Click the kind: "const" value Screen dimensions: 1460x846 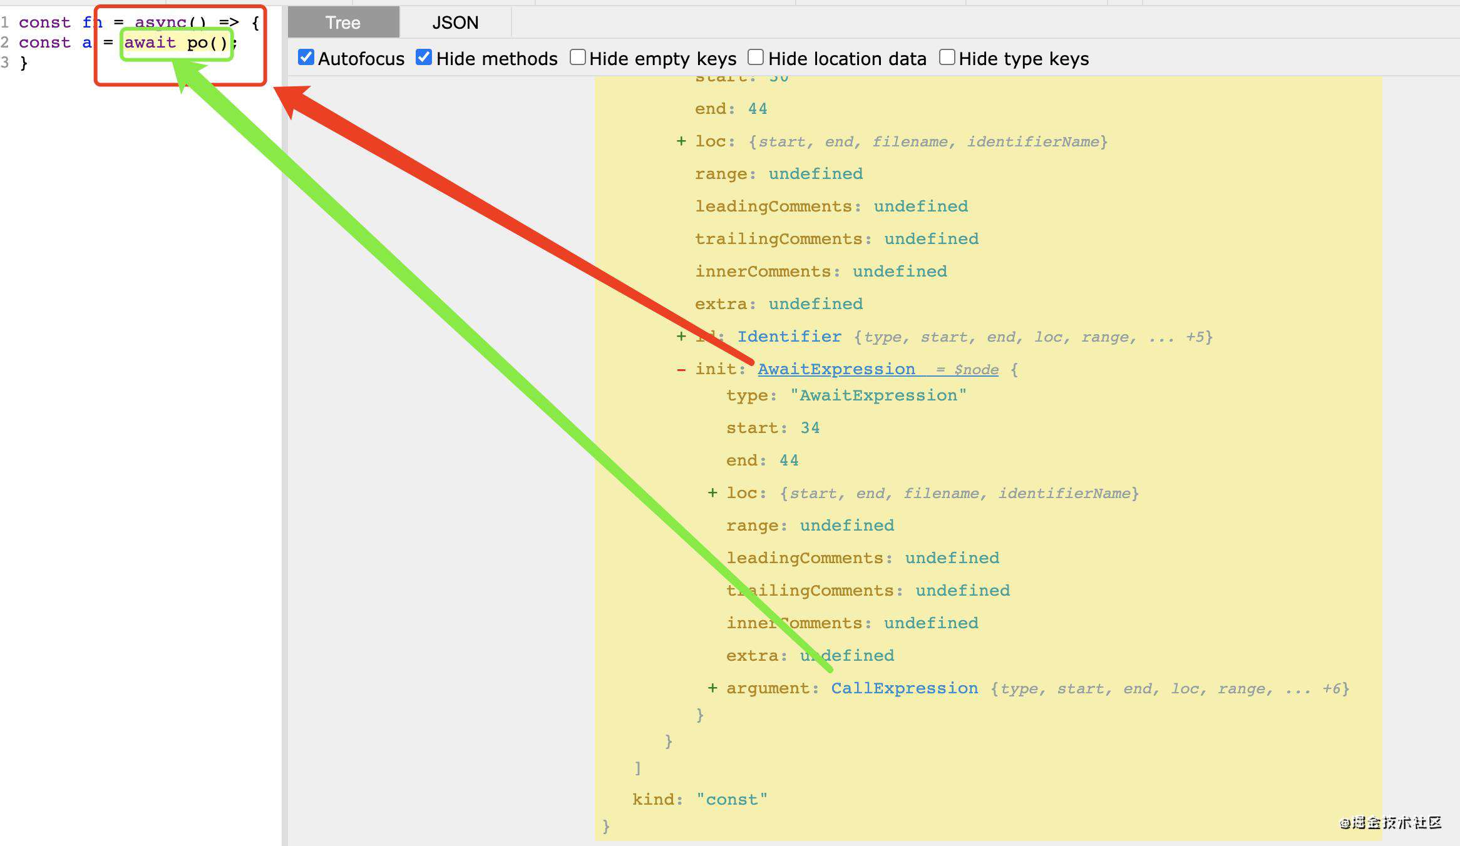(732, 800)
